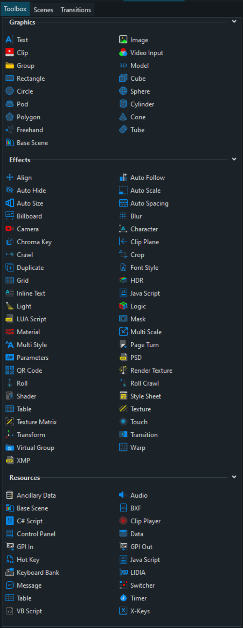243x628 pixels.
Task: Collapse the Resources section
Action: pos(234,477)
